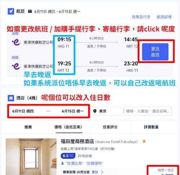Sort by 住客評分 tab
Image resolution: width=180 pixels, height=175 pixels.
pos(110,127)
